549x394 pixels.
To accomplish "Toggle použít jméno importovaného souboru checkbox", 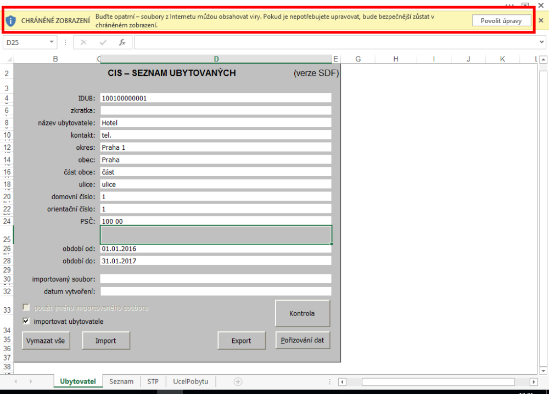I will click(26, 308).
